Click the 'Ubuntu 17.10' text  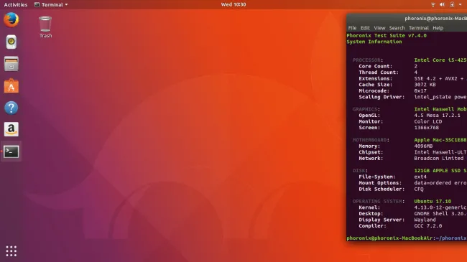(433, 201)
